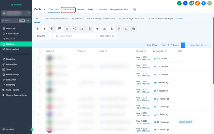The height and width of the screenshot is (134, 214).
Task: Toggle the select-all checkbox in table header
Action: [x=41, y=51]
